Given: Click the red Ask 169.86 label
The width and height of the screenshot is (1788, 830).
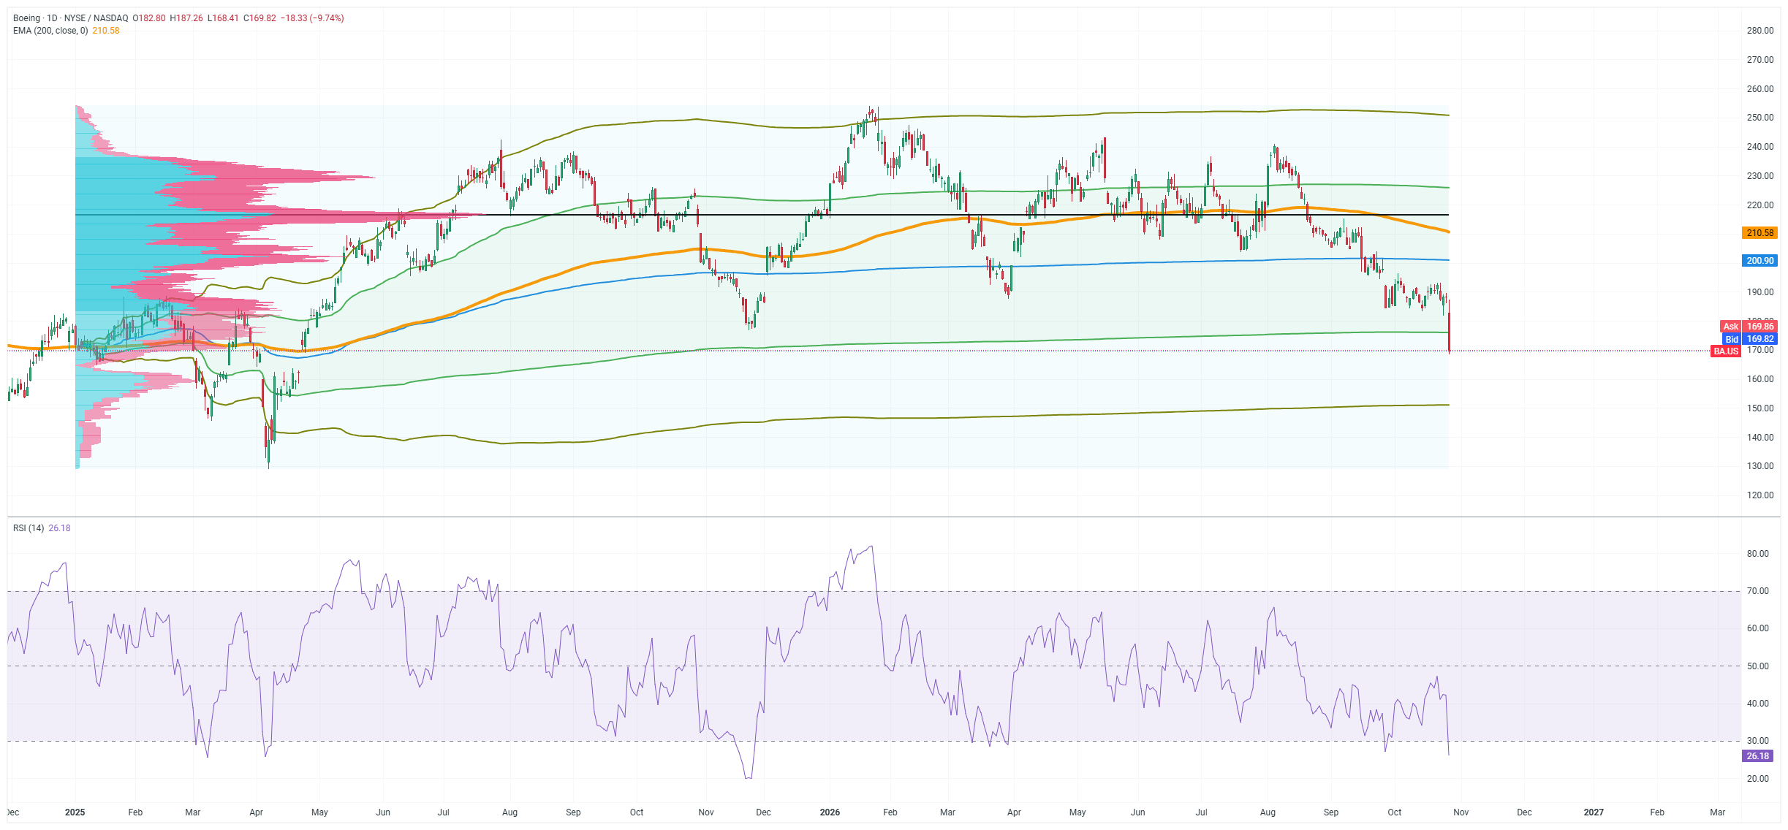Looking at the screenshot, I should (x=1749, y=327).
